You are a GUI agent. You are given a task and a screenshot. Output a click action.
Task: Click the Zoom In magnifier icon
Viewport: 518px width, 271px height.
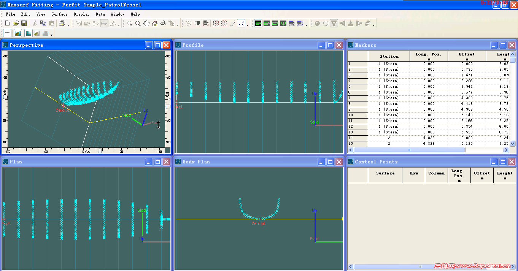click(130, 24)
